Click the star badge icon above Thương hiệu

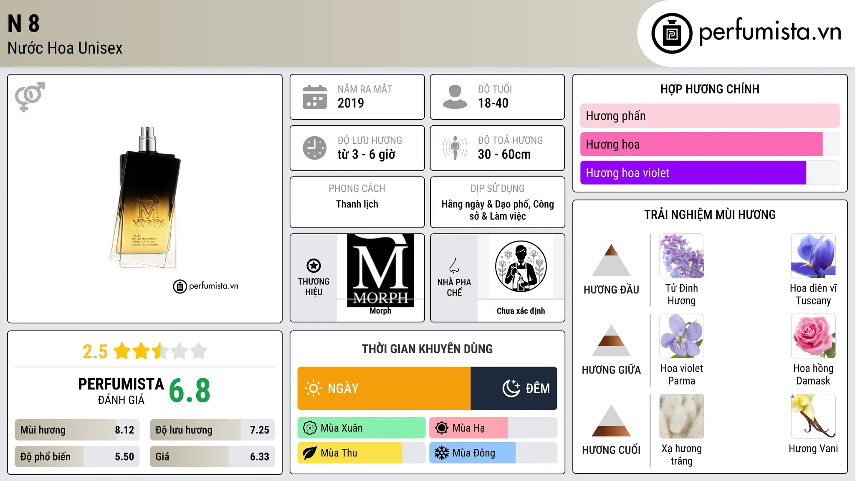tap(314, 266)
